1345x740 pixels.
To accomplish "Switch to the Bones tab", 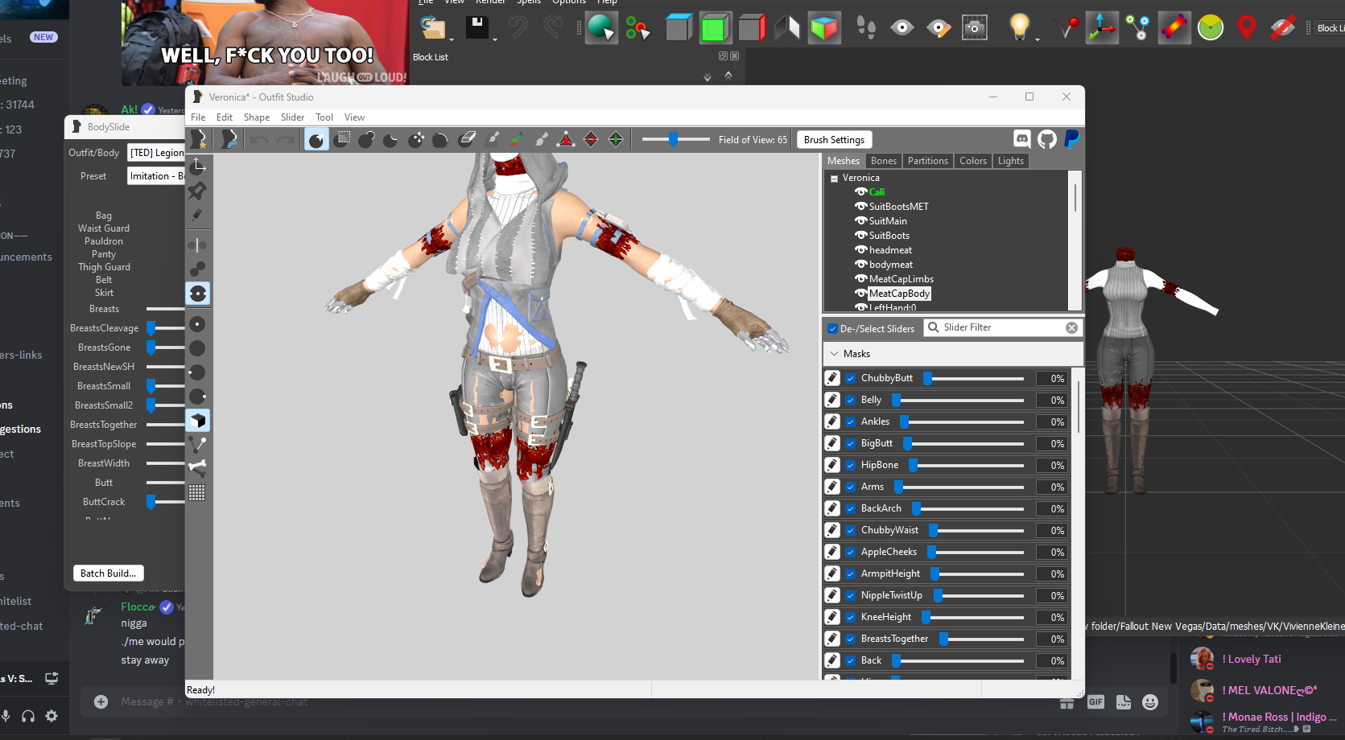I will click(884, 161).
